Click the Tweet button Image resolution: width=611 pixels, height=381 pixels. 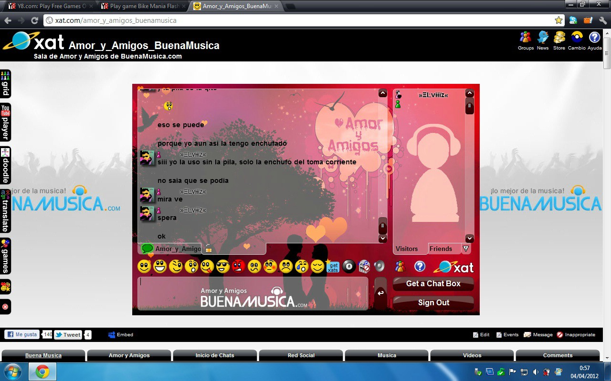tap(68, 334)
